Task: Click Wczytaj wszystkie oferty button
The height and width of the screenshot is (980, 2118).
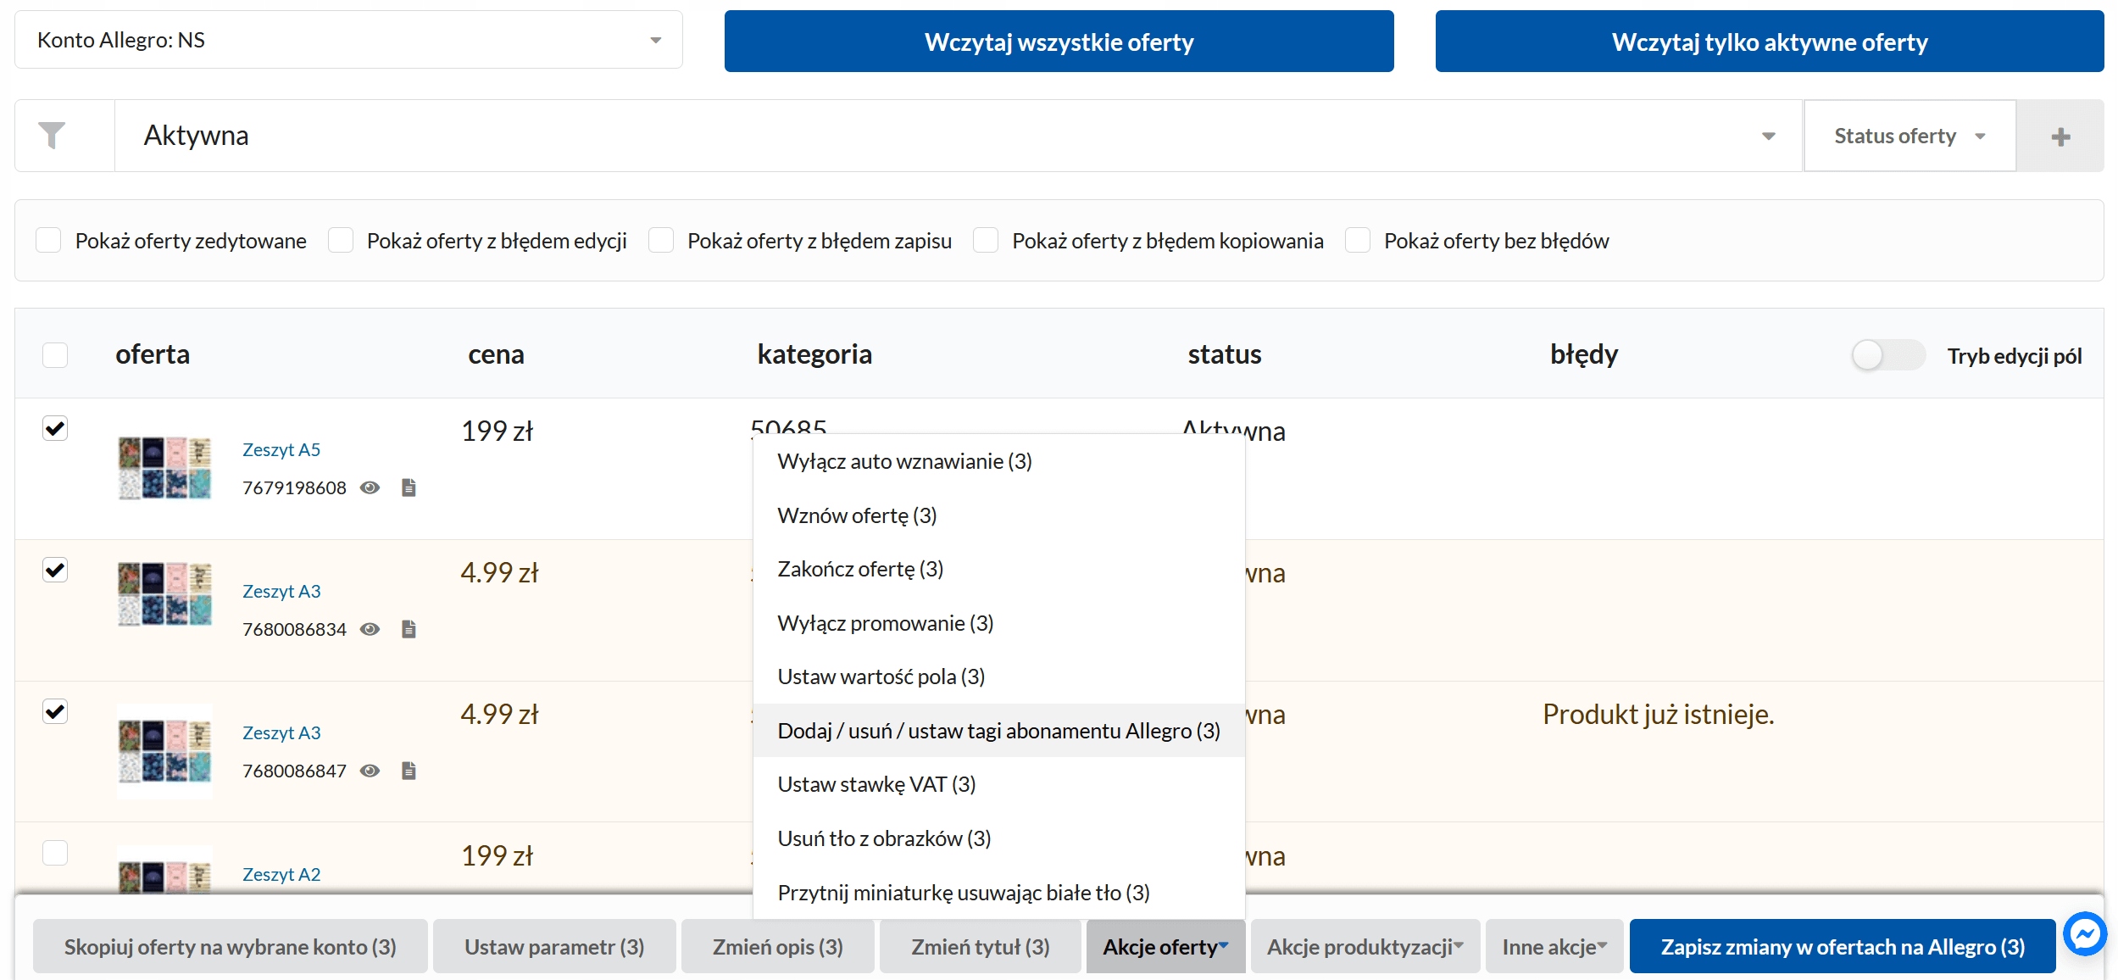Action: click(1059, 42)
